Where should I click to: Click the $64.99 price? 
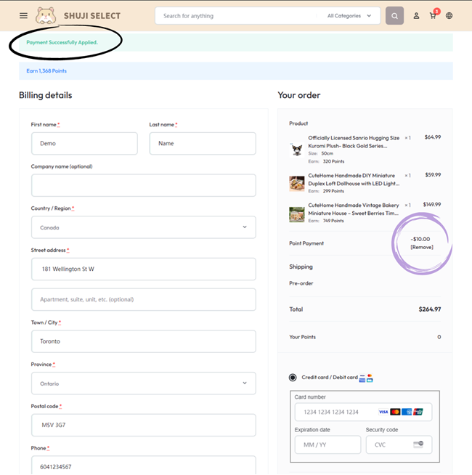tap(433, 137)
